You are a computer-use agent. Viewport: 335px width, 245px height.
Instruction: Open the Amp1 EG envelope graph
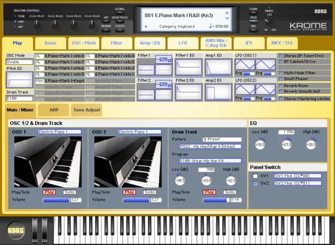(218, 67)
